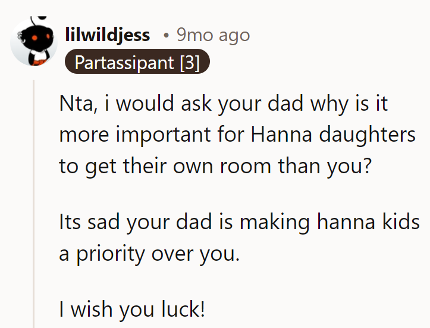
Task: Click the word "priority" in the comment
Action: click(x=110, y=254)
